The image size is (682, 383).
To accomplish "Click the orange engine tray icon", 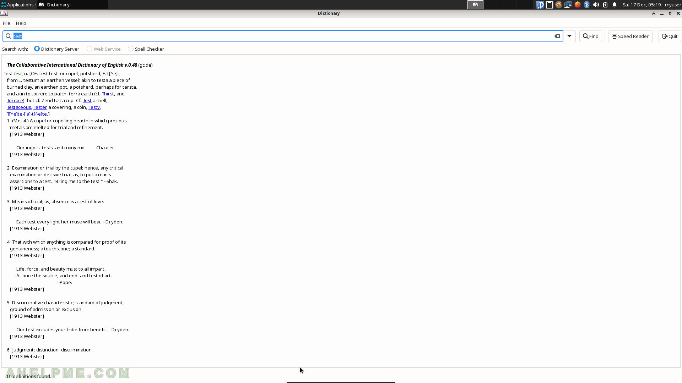I will [558, 5].
